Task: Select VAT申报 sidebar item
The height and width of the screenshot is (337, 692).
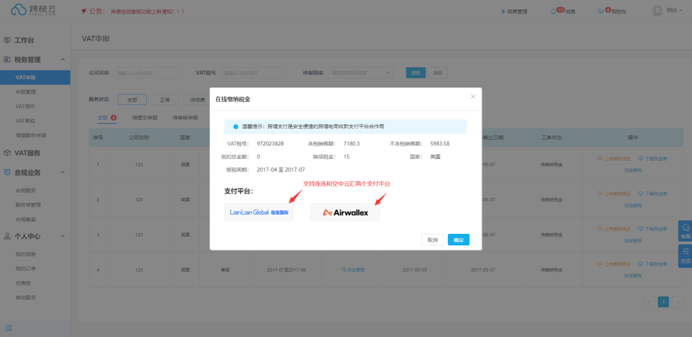Action: click(x=35, y=77)
